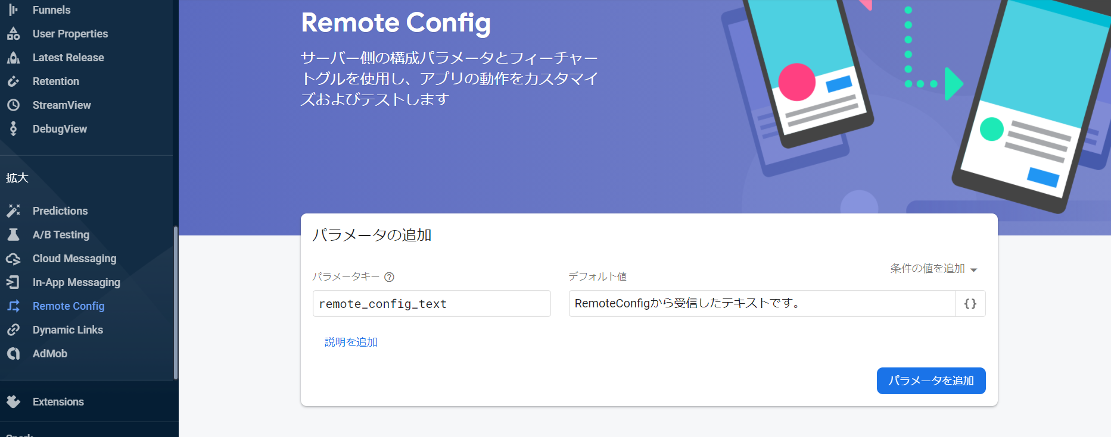Click the remote_config_text parameter key field
The height and width of the screenshot is (437, 1111).
tap(431, 303)
